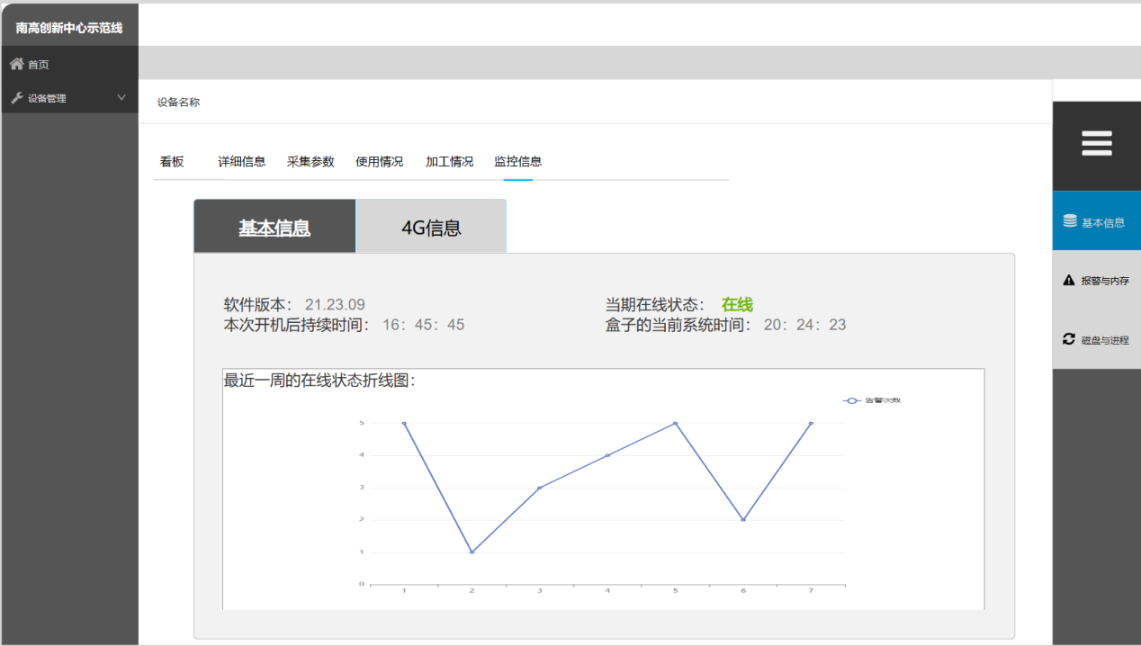
Task: Select the dark 基本信息 panel tab
Action: [x=274, y=228]
